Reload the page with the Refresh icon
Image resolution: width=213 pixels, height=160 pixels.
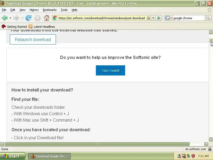[x=28, y=18]
